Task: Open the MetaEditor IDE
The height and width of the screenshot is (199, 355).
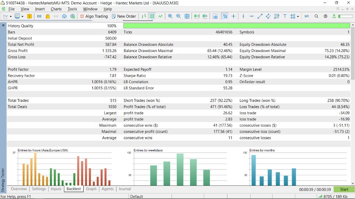Action: [39, 16]
